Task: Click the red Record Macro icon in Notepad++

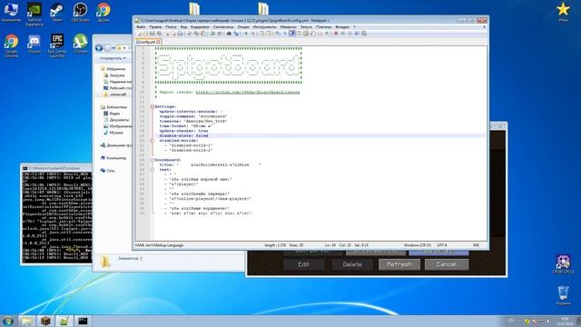Action: pyautogui.click(x=336, y=34)
